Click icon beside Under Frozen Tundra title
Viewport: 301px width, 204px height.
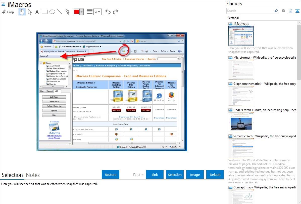point(230,110)
